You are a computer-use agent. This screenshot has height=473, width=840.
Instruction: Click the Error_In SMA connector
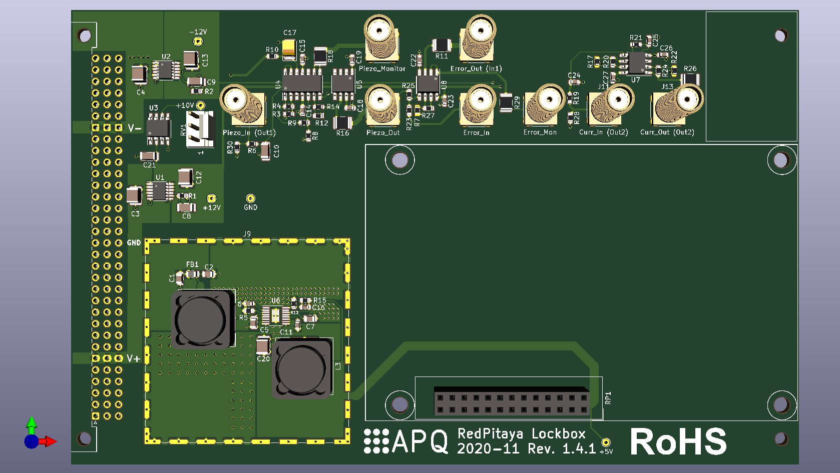(x=478, y=104)
